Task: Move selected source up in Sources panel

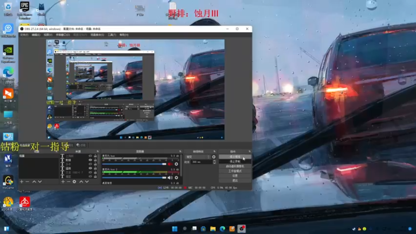Action: click(81, 181)
